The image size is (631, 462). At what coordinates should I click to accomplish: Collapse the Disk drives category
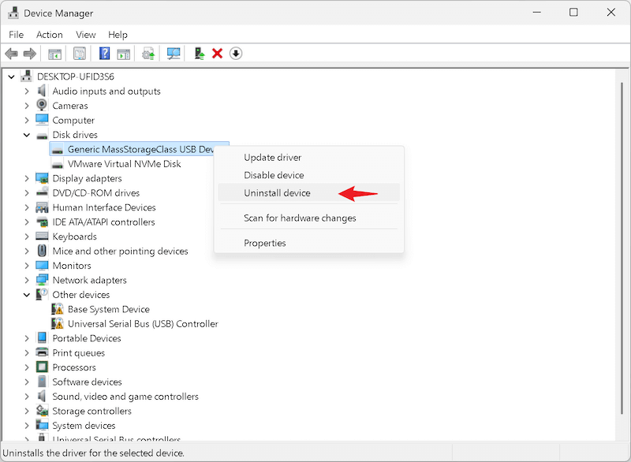[x=26, y=134]
